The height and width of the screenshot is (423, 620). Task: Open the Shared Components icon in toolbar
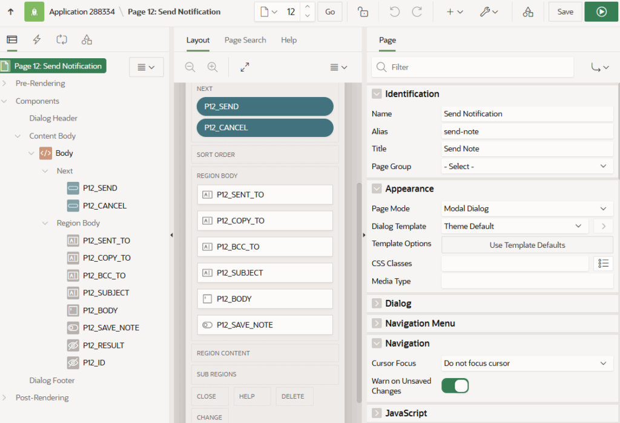528,12
